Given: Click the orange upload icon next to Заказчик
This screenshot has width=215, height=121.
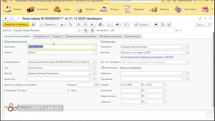Looking at the screenshot, I should pos(92,30).
